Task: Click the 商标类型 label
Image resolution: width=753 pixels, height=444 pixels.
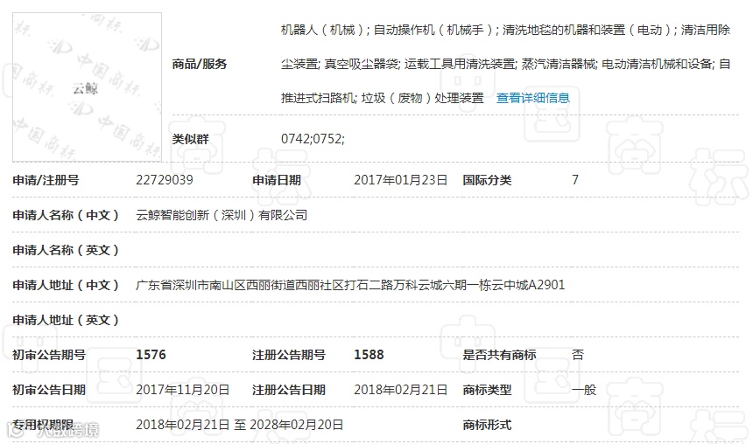Action: click(487, 390)
